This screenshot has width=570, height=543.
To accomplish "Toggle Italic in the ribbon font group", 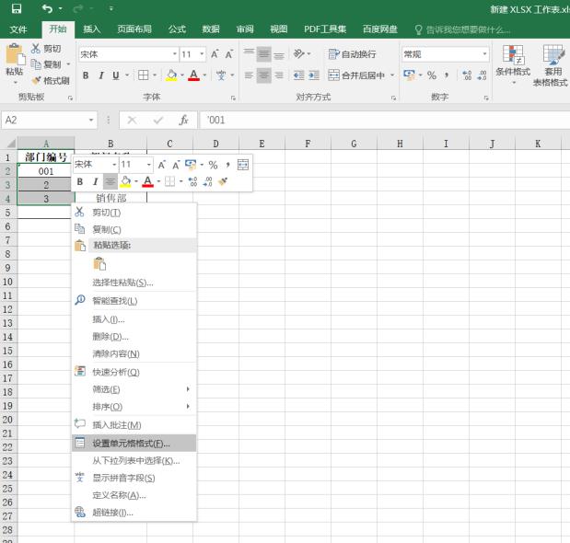I will [101, 75].
